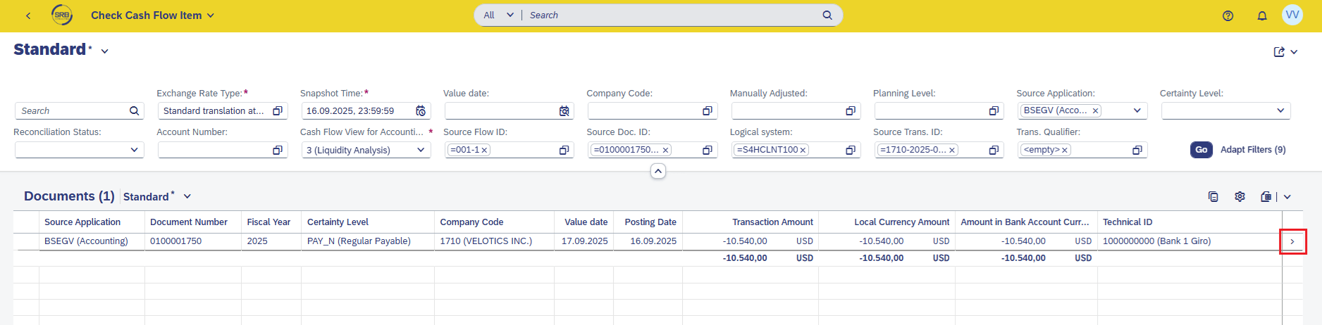The width and height of the screenshot is (1322, 325).
Task: Open table settings gear icon
Action: [x=1240, y=197]
